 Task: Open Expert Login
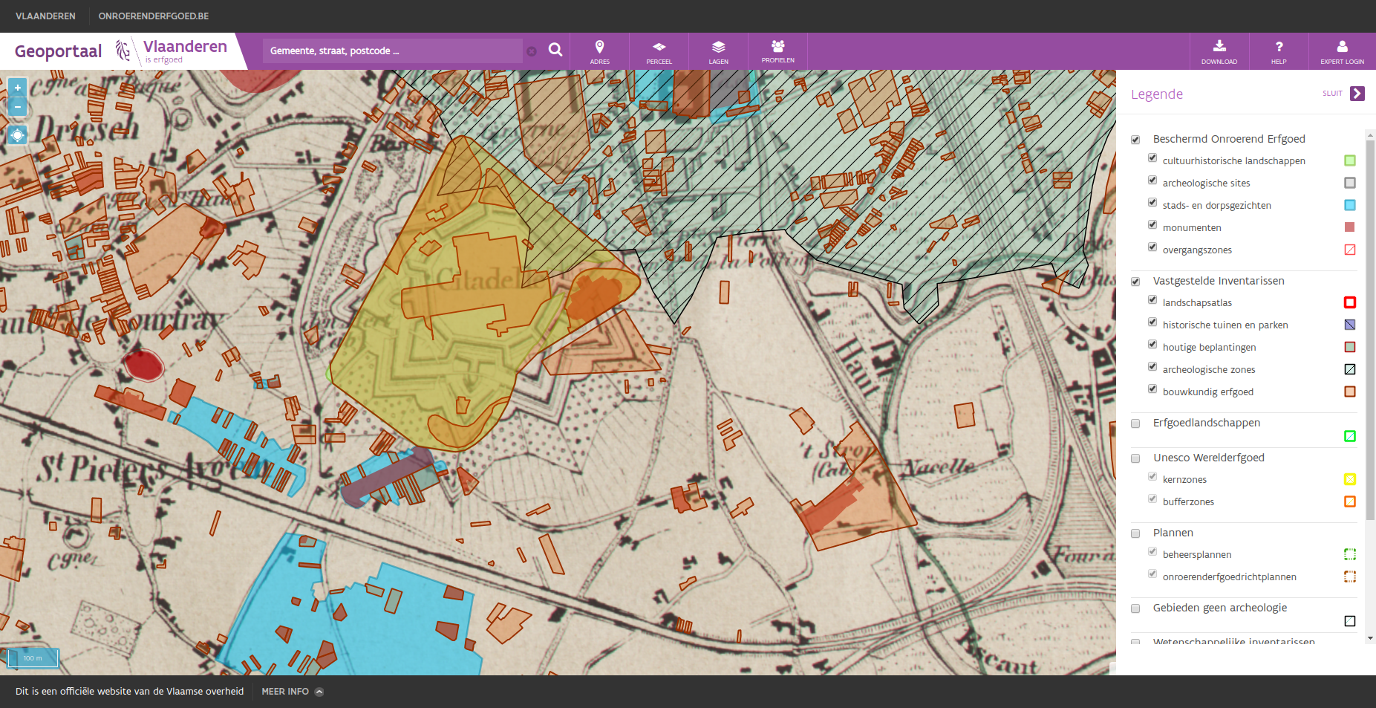[1342, 51]
